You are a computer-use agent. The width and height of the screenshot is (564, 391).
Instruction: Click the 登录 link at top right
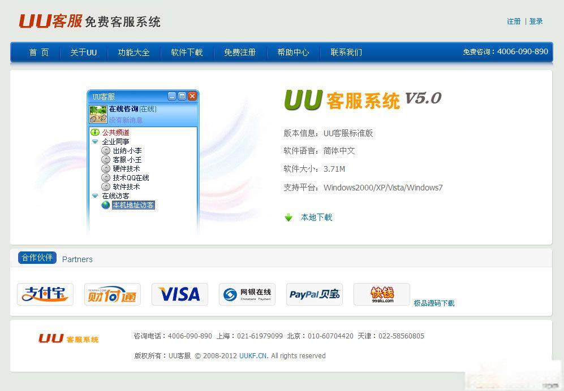536,21
